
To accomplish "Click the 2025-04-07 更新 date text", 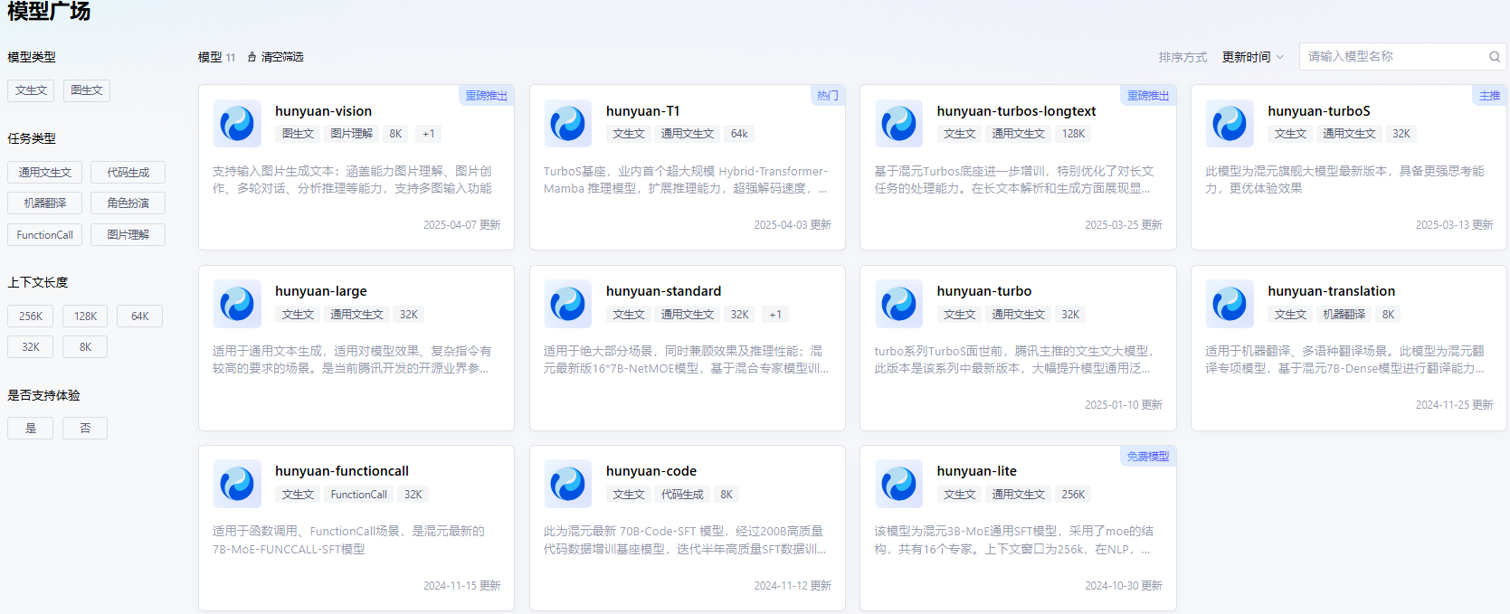I will pos(462,225).
